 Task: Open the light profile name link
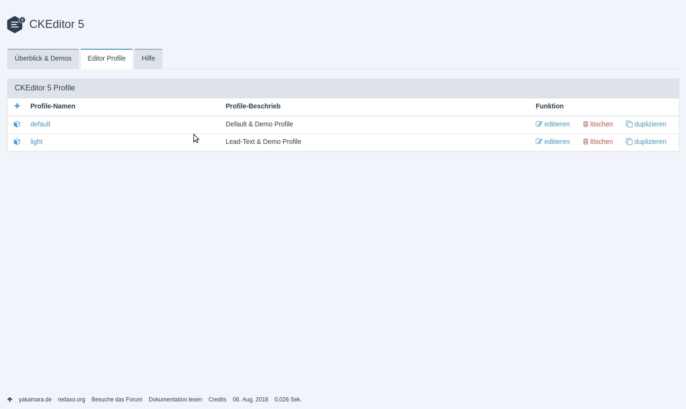pyautogui.click(x=37, y=142)
